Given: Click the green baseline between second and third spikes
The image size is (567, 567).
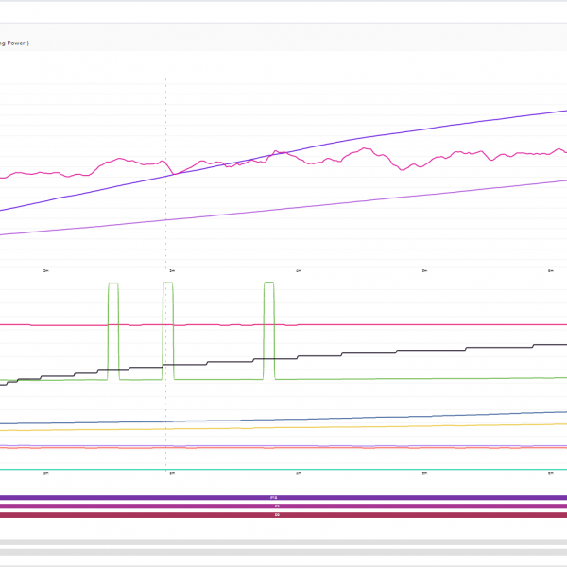Looking at the screenshot, I should [217, 379].
